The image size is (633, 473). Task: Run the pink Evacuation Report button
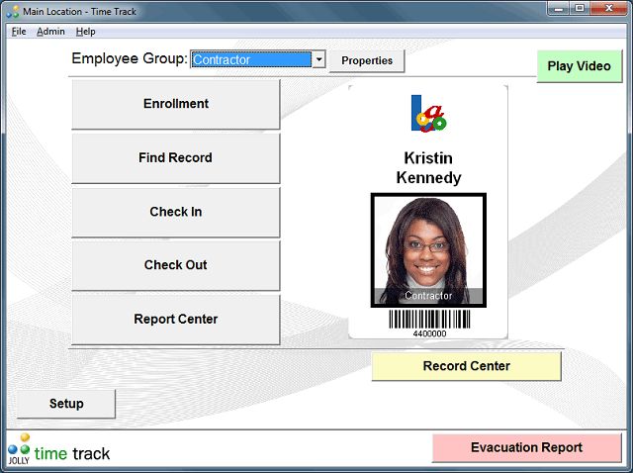click(x=526, y=447)
